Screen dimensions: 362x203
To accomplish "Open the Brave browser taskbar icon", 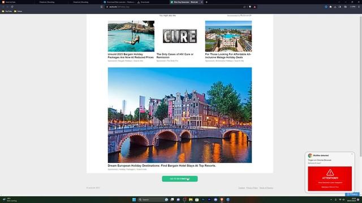I will 222,200.
